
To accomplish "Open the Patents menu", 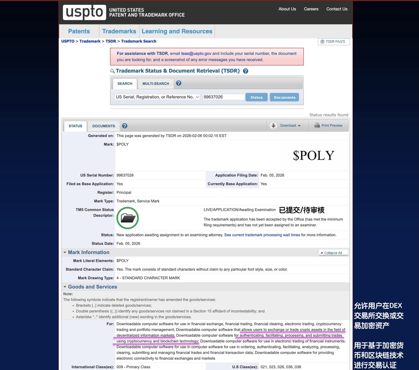I will (79, 31).
